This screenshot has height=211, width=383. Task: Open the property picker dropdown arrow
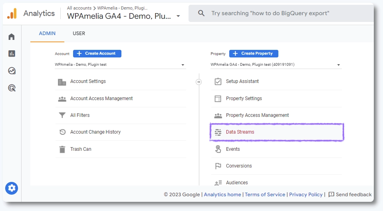[x=178, y=16]
